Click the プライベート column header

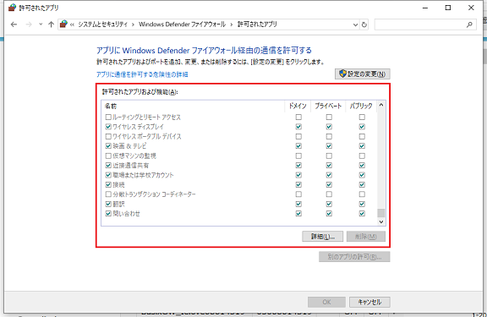pos(328,107)
